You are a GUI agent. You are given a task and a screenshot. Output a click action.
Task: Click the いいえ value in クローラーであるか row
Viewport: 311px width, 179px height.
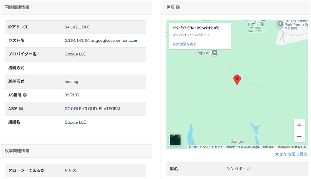[x=71, y=170]
